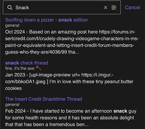The width and height of the screenshot is (145, 129).
Task: Open 'Scoffing down a pizzer - snack edition' thread
Action: point(46,20)
